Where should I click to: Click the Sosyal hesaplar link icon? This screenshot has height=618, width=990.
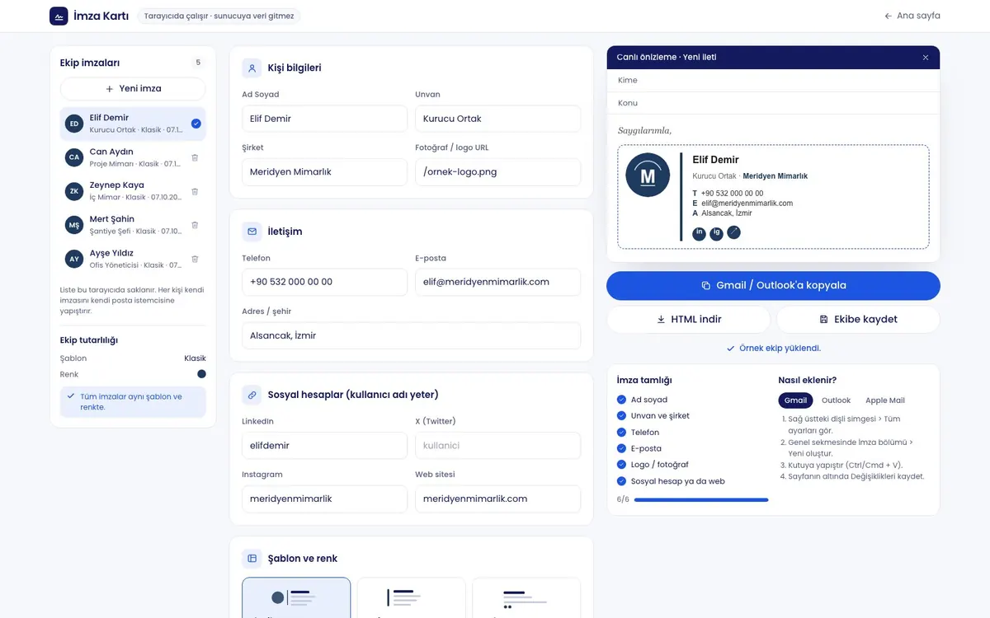coord(252,395)
